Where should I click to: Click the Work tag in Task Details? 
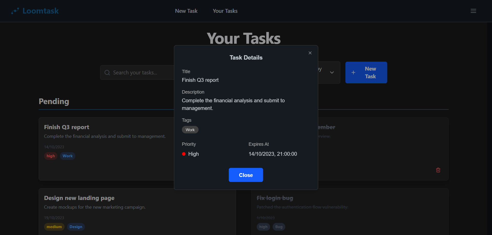point(190,130)
